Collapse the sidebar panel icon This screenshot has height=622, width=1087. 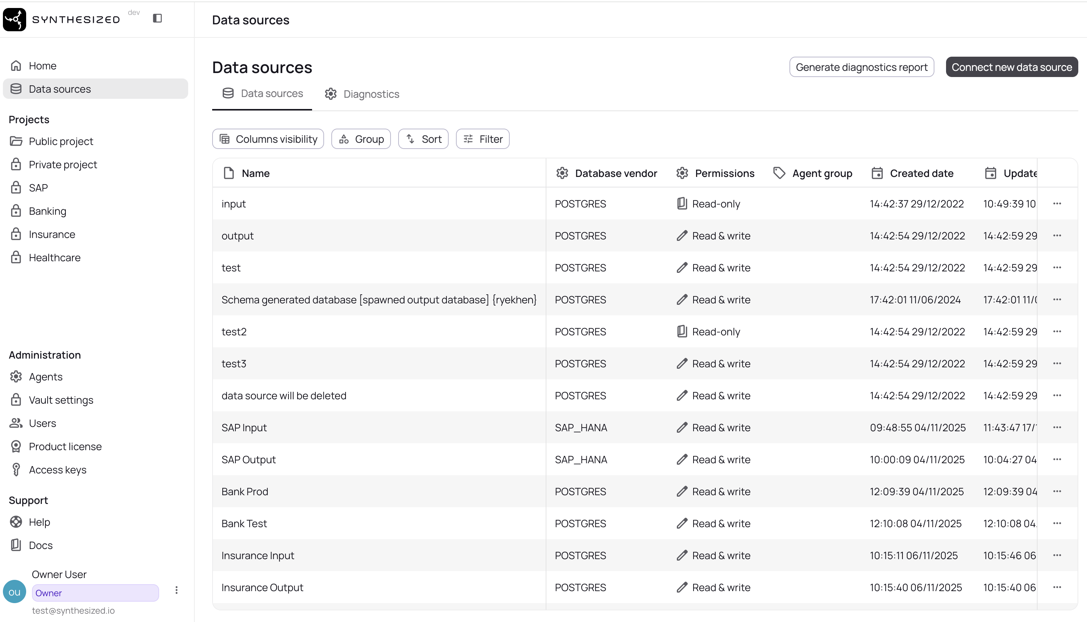[157, 18]
